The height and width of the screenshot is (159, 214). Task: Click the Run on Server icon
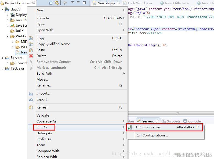(x=130, y=127)
